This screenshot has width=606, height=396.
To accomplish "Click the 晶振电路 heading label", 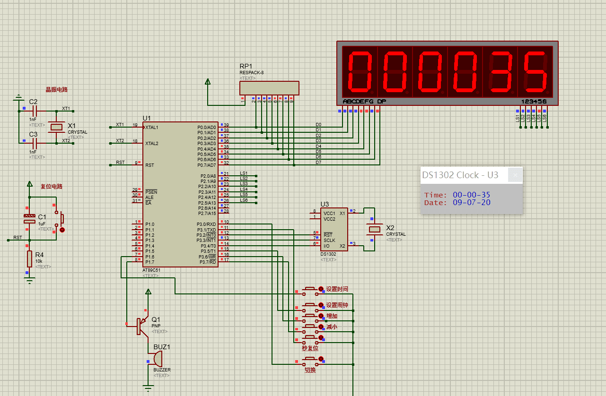I will (56, 89).
